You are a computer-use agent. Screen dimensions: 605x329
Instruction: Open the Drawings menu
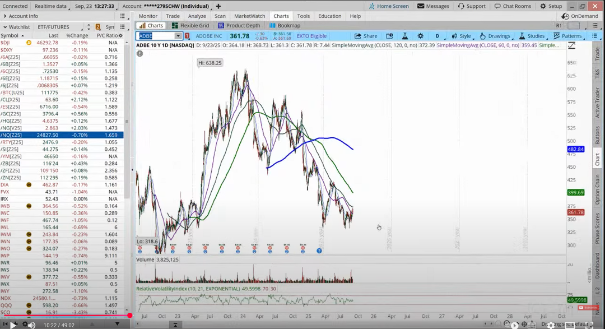pos(495,36)
